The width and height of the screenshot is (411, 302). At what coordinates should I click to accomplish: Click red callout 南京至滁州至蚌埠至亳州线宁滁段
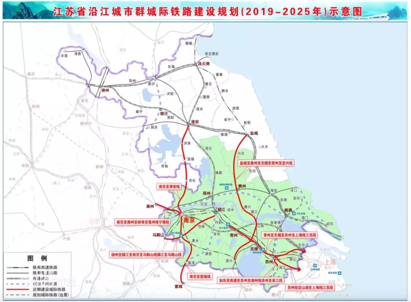coord(143,222)
